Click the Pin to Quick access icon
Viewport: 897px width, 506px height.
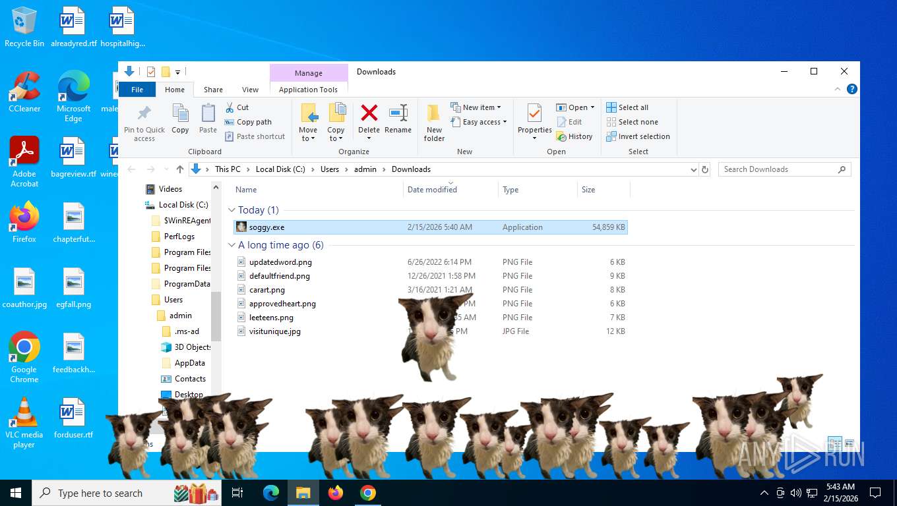(x=144, y=113)
